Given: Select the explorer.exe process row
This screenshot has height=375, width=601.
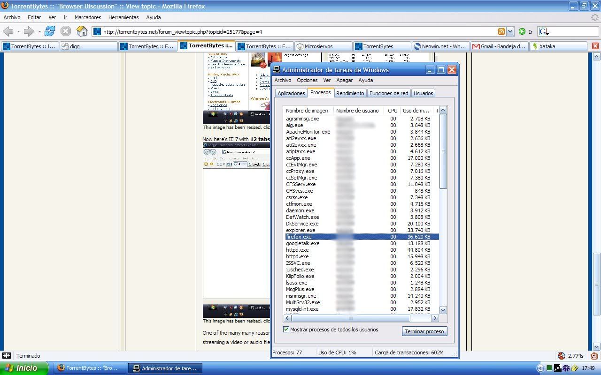Looking at the screenshot, I should click(362, 230).
